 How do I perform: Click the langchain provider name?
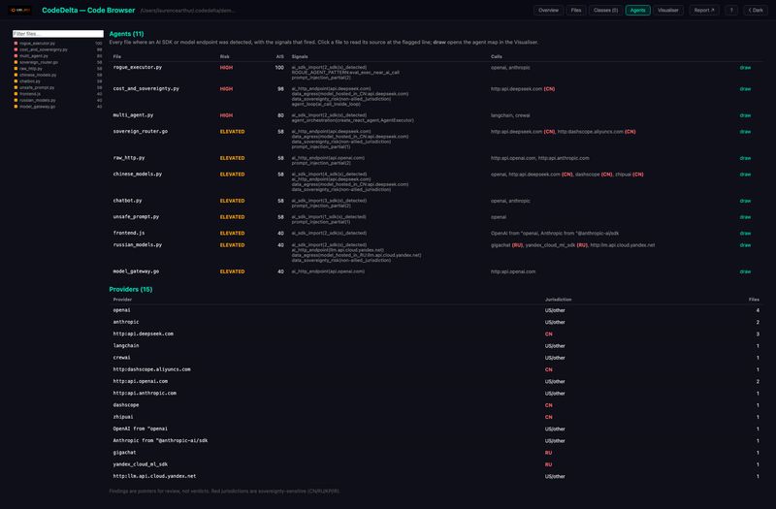pyautogui.click(x=126, y=346)
